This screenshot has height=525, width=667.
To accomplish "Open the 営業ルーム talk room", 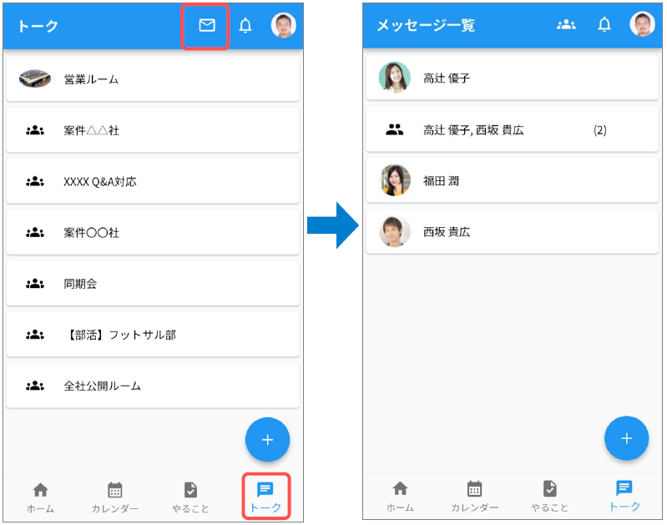I will (153, 79).
